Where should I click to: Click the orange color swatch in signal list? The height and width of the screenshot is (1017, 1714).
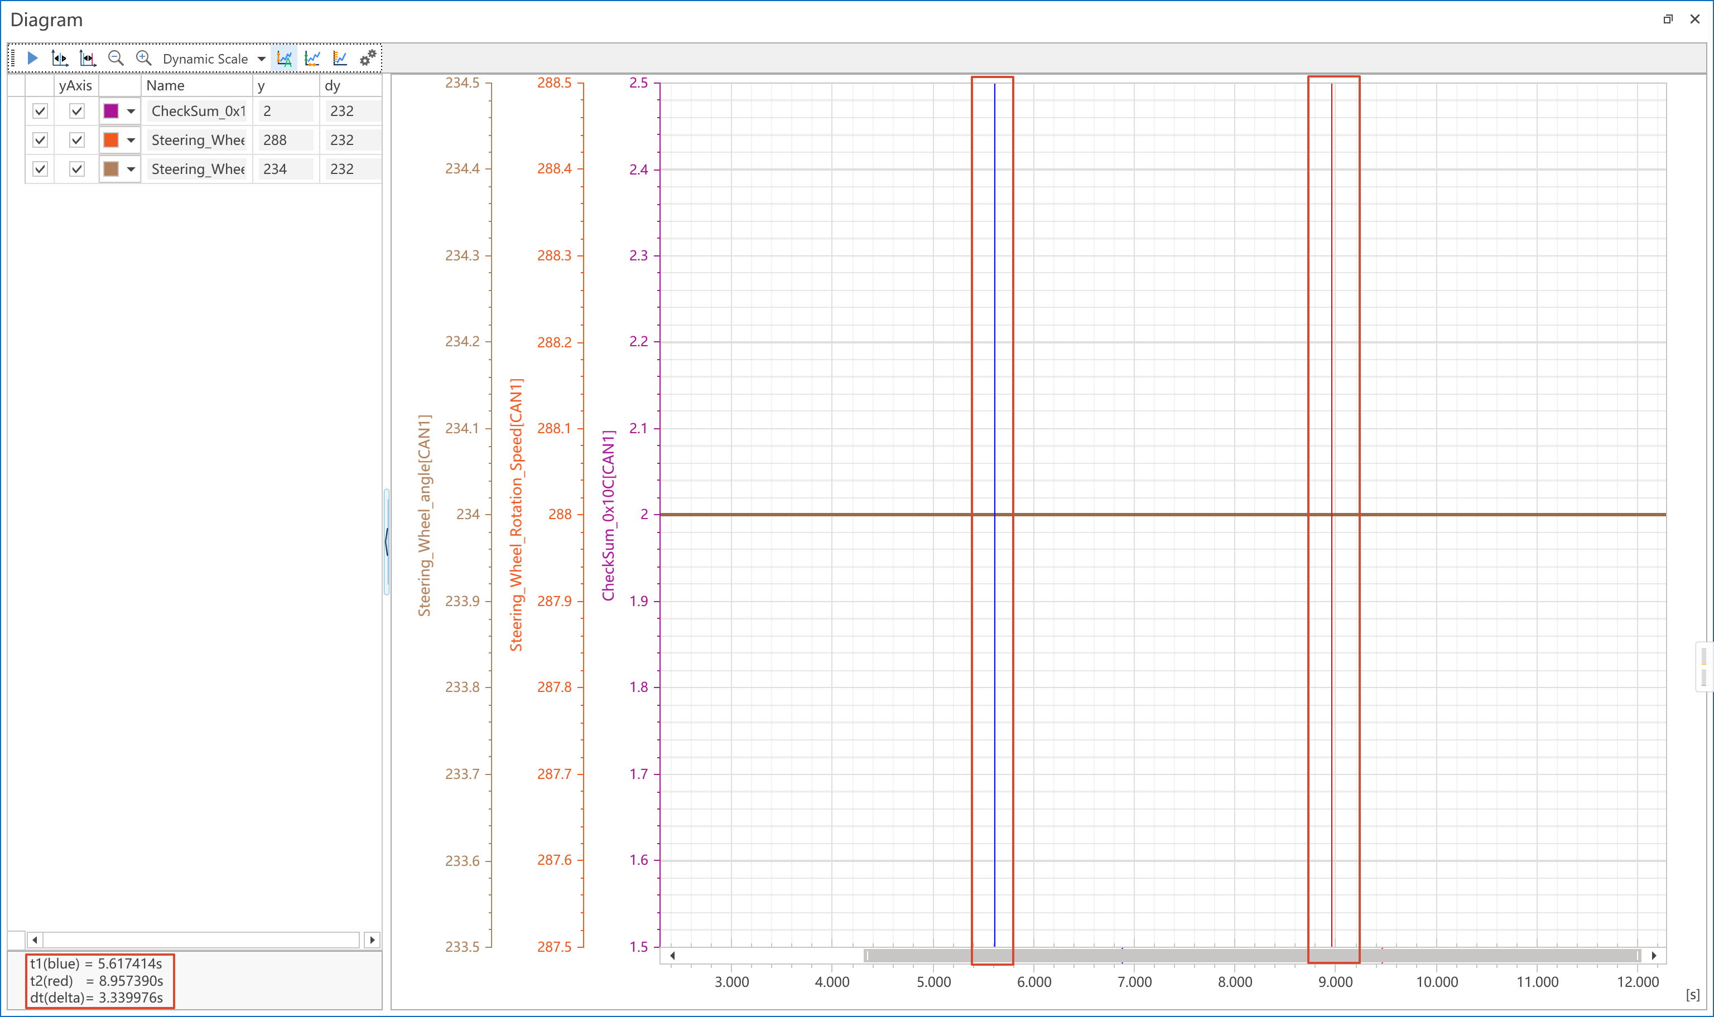pyautogui.click(x=111, y=140)
